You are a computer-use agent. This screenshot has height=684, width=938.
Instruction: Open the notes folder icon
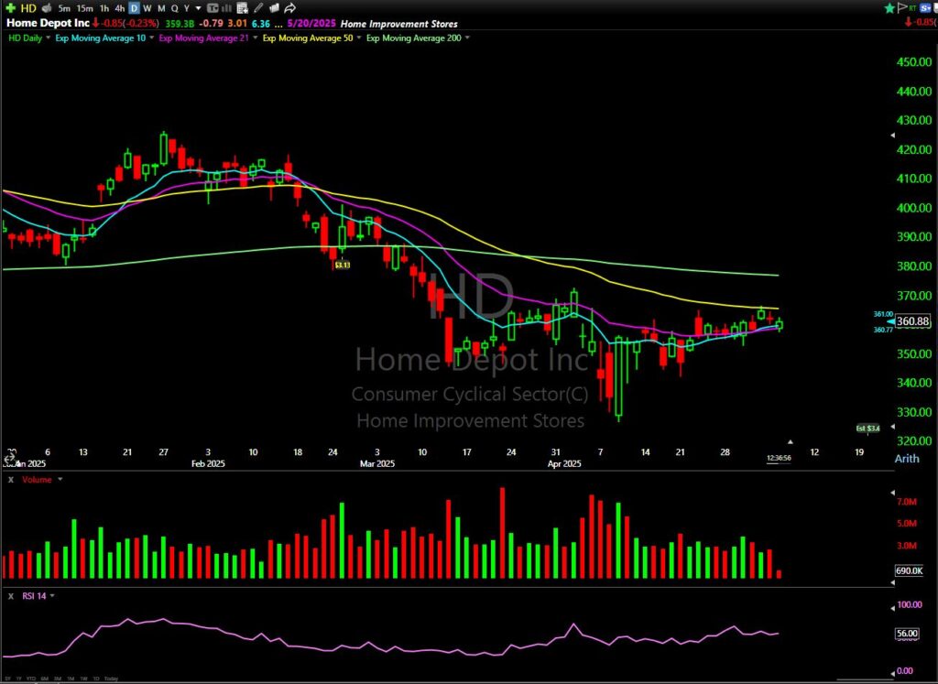274,8
